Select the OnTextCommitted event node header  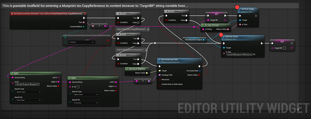(x=48, y=13)
